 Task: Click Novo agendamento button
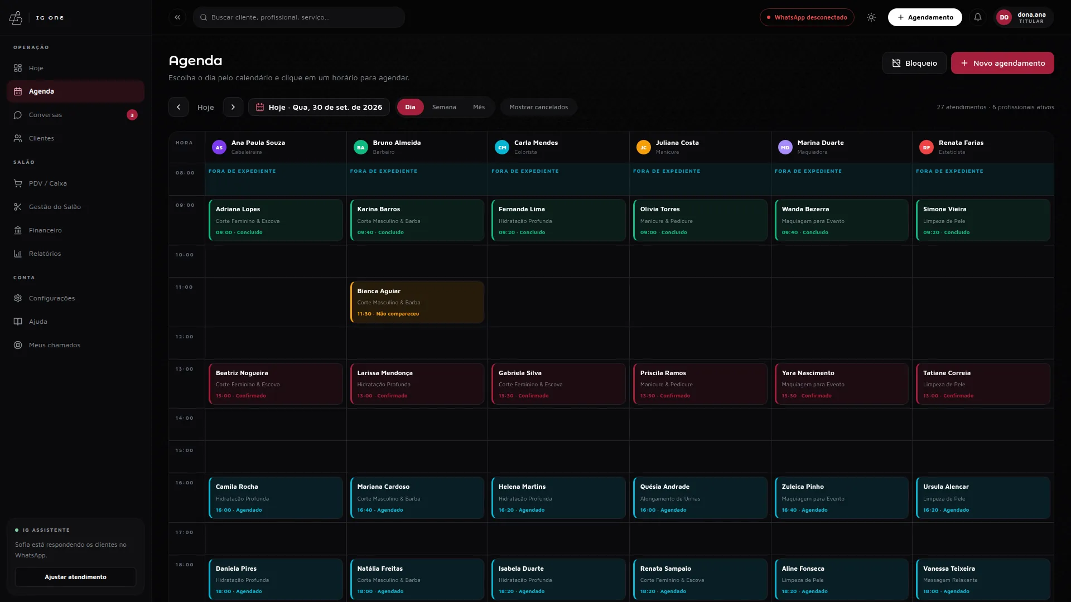click(x=1002, y=63)
